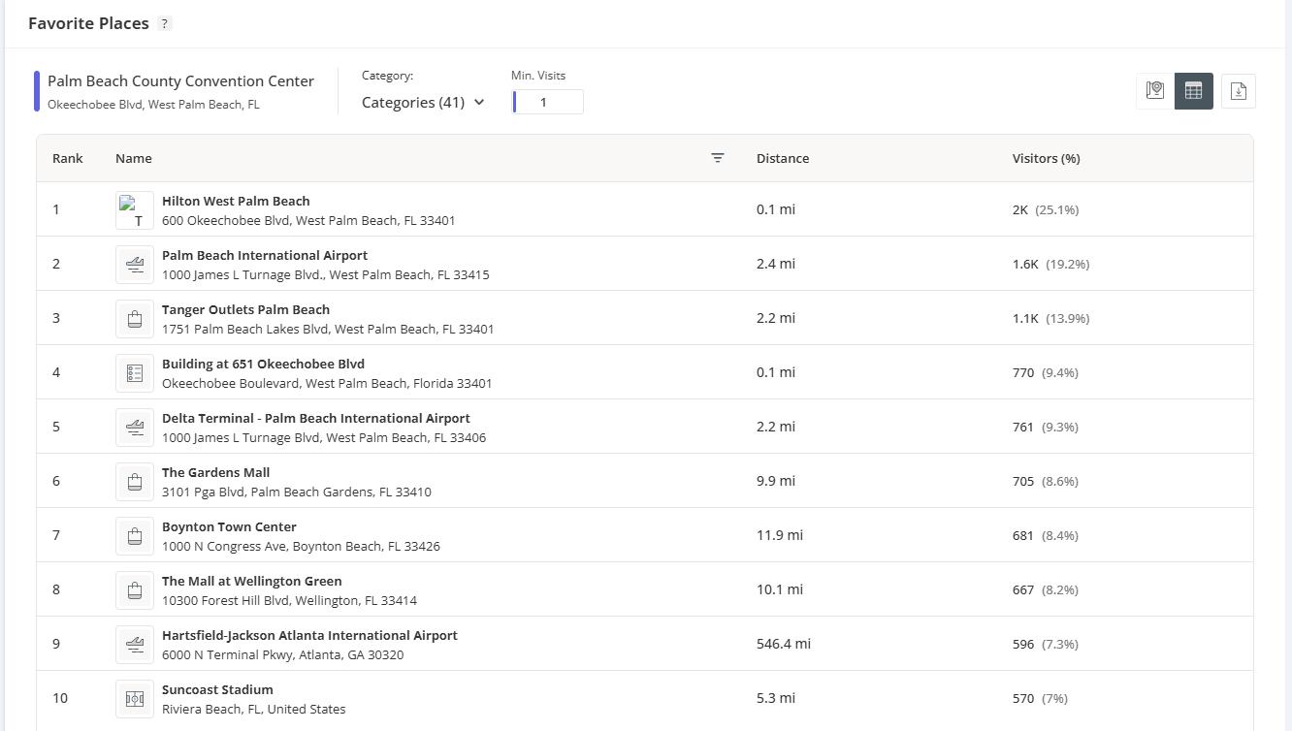Click the Favorite Places help question mark
The width and height of the screenshot is (1292, 731).
click(x=164, y=23)
